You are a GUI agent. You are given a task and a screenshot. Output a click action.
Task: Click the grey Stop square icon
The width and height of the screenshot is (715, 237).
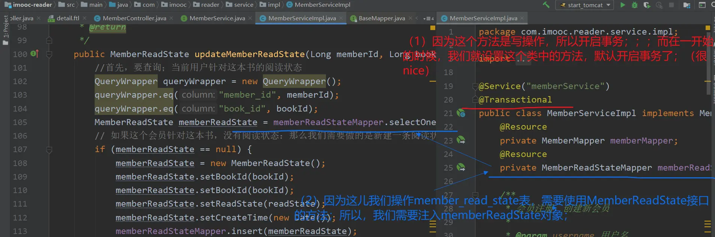click(x=671, y=5)
